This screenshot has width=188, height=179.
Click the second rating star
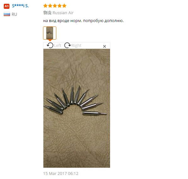click(50, 6)
